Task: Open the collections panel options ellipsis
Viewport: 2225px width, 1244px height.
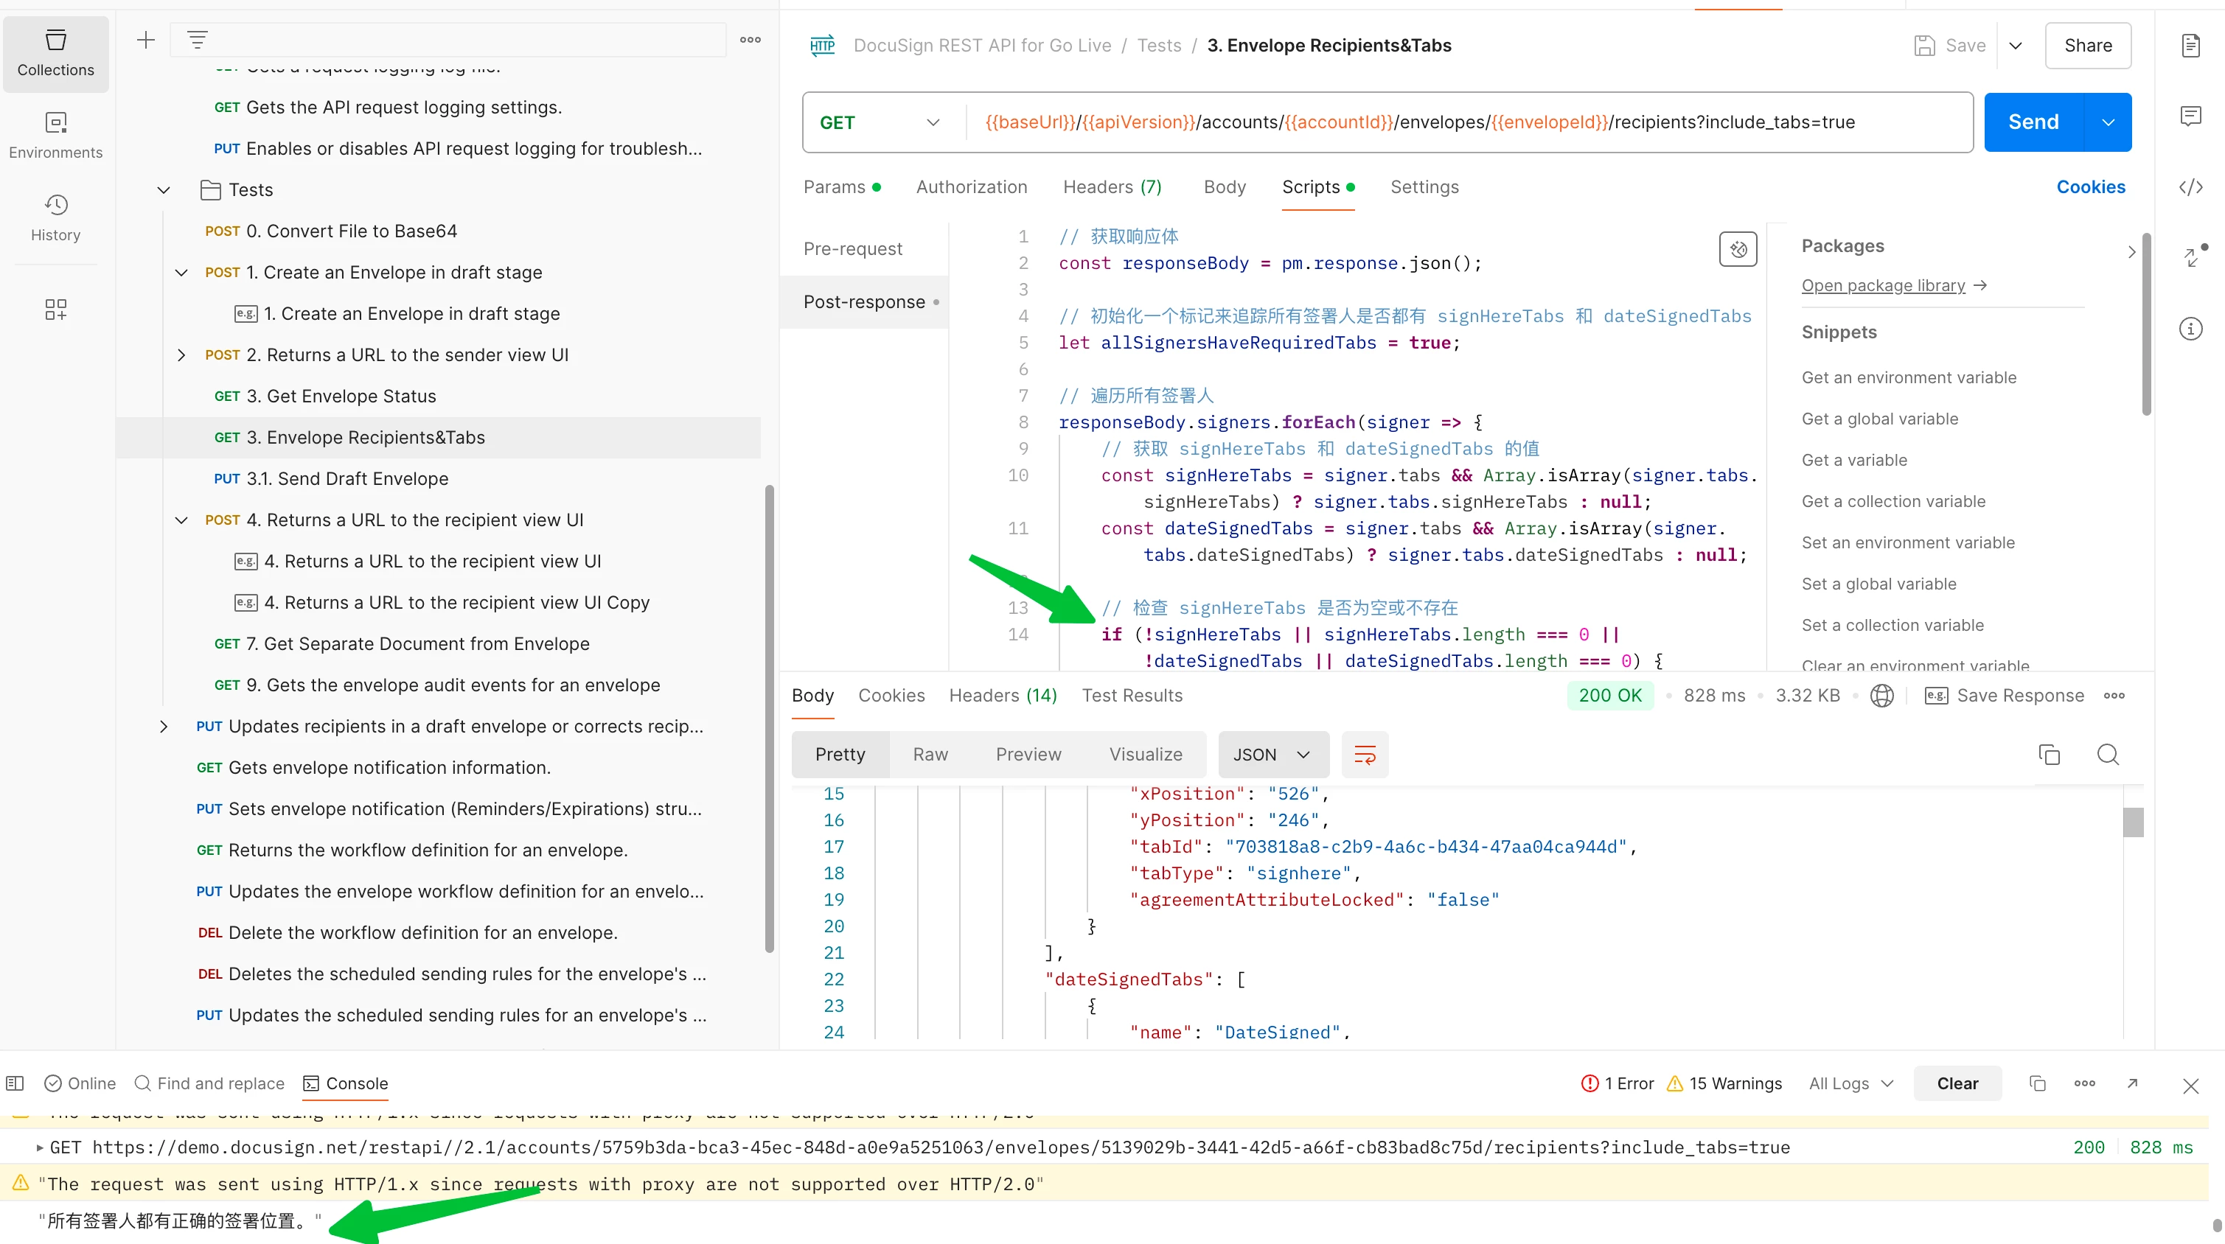Action: [x=750, y=40]
